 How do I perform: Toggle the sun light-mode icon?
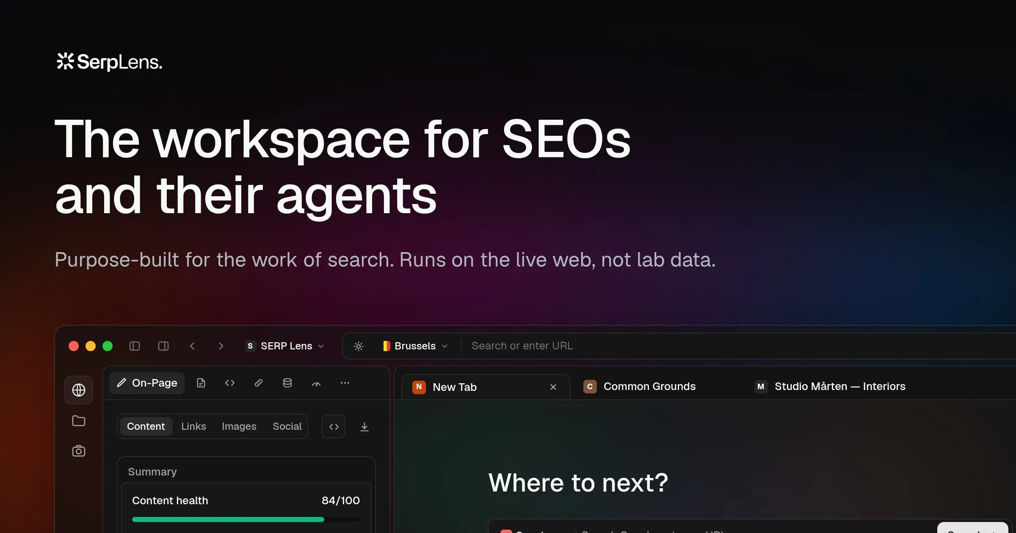[359, 346]
